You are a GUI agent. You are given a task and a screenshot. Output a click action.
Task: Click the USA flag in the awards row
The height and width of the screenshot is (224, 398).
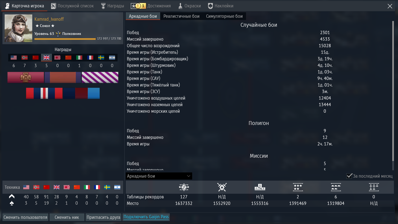tap(14, 58)
